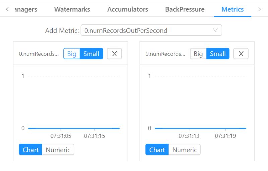
Task: Show Chart view in the first card
Action: (30, 150)
